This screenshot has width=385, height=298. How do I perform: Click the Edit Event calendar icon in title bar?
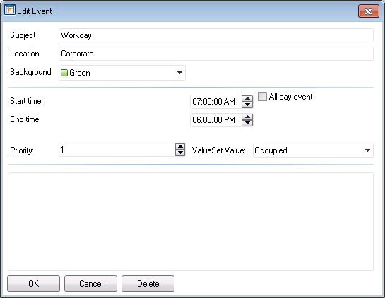(10, 10)
